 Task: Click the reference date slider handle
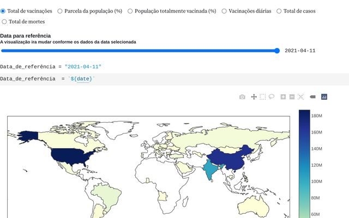(277, 51)
